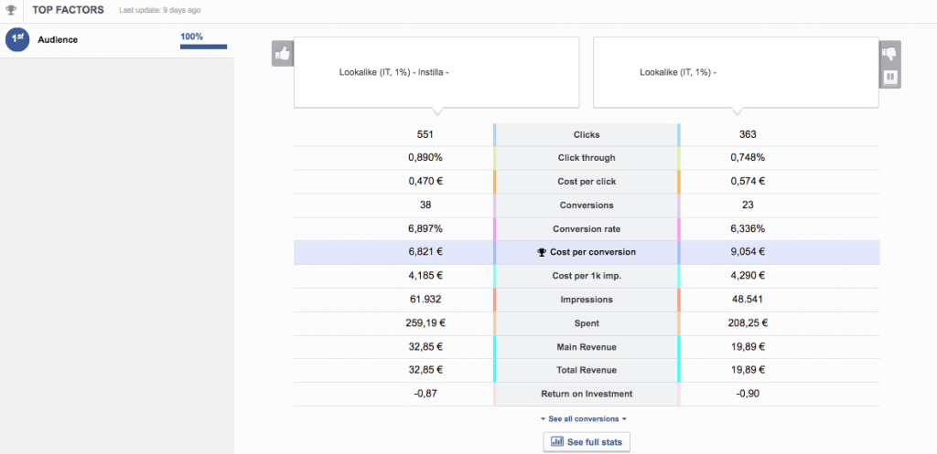The width and height of the screenshot is (937, 454).
Task: Click the TOP FACTORS heading
Action: [68, 10]
